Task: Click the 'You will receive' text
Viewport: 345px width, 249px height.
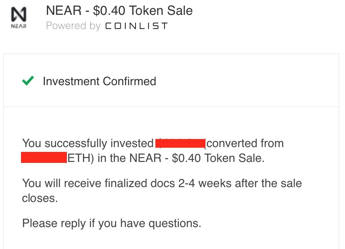Action: pos(61,183)
